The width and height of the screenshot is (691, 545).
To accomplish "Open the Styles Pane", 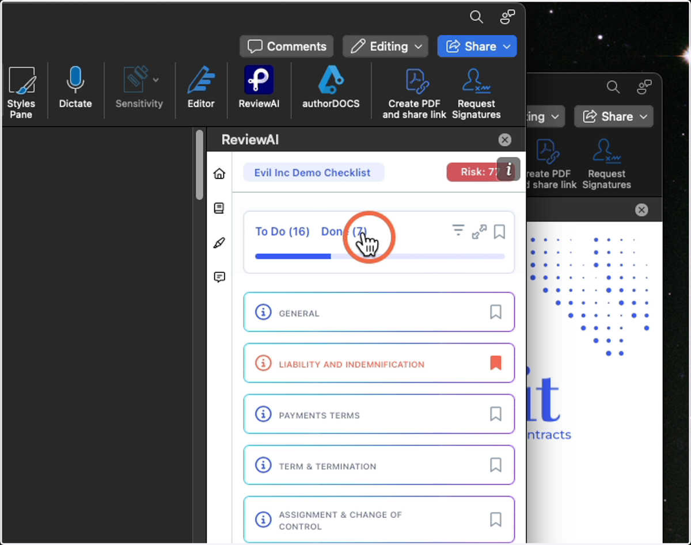I will (21, 92).
